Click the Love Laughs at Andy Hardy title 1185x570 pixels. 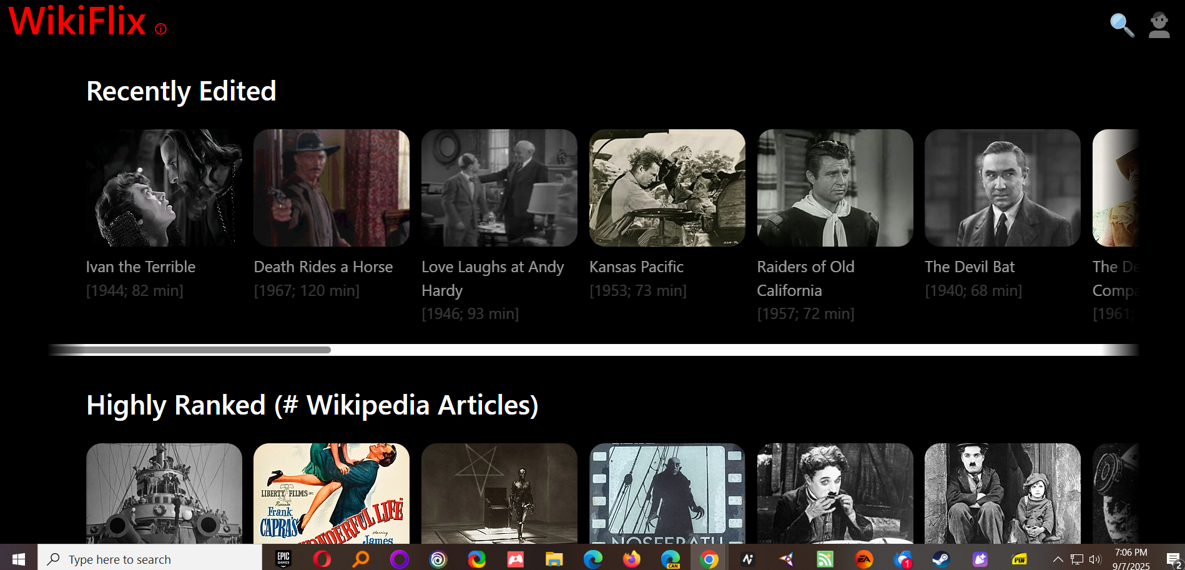click(x=493, y=278)
